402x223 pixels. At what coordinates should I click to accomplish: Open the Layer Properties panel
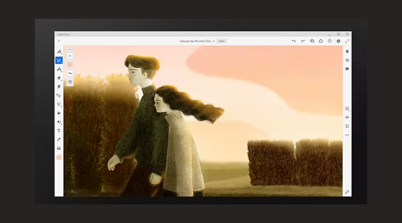347,60
